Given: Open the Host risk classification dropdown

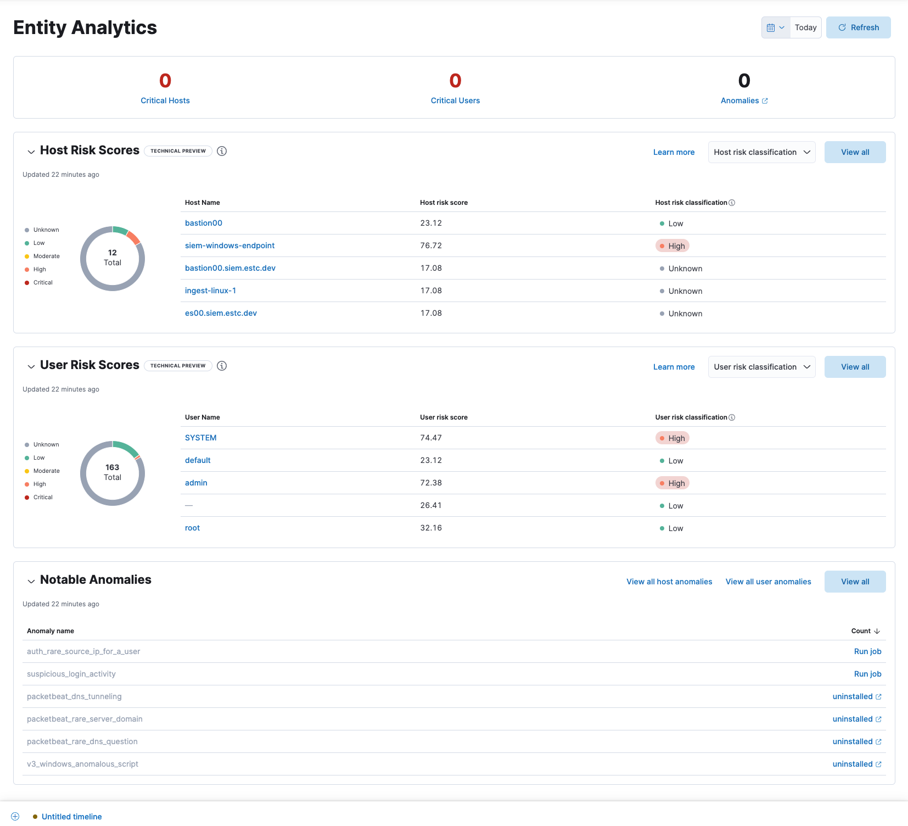Looking at the screenshot, I should (x=761, y=152).
